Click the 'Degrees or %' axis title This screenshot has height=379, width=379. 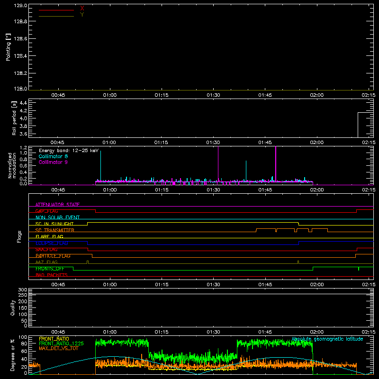[x=13, y=355]
